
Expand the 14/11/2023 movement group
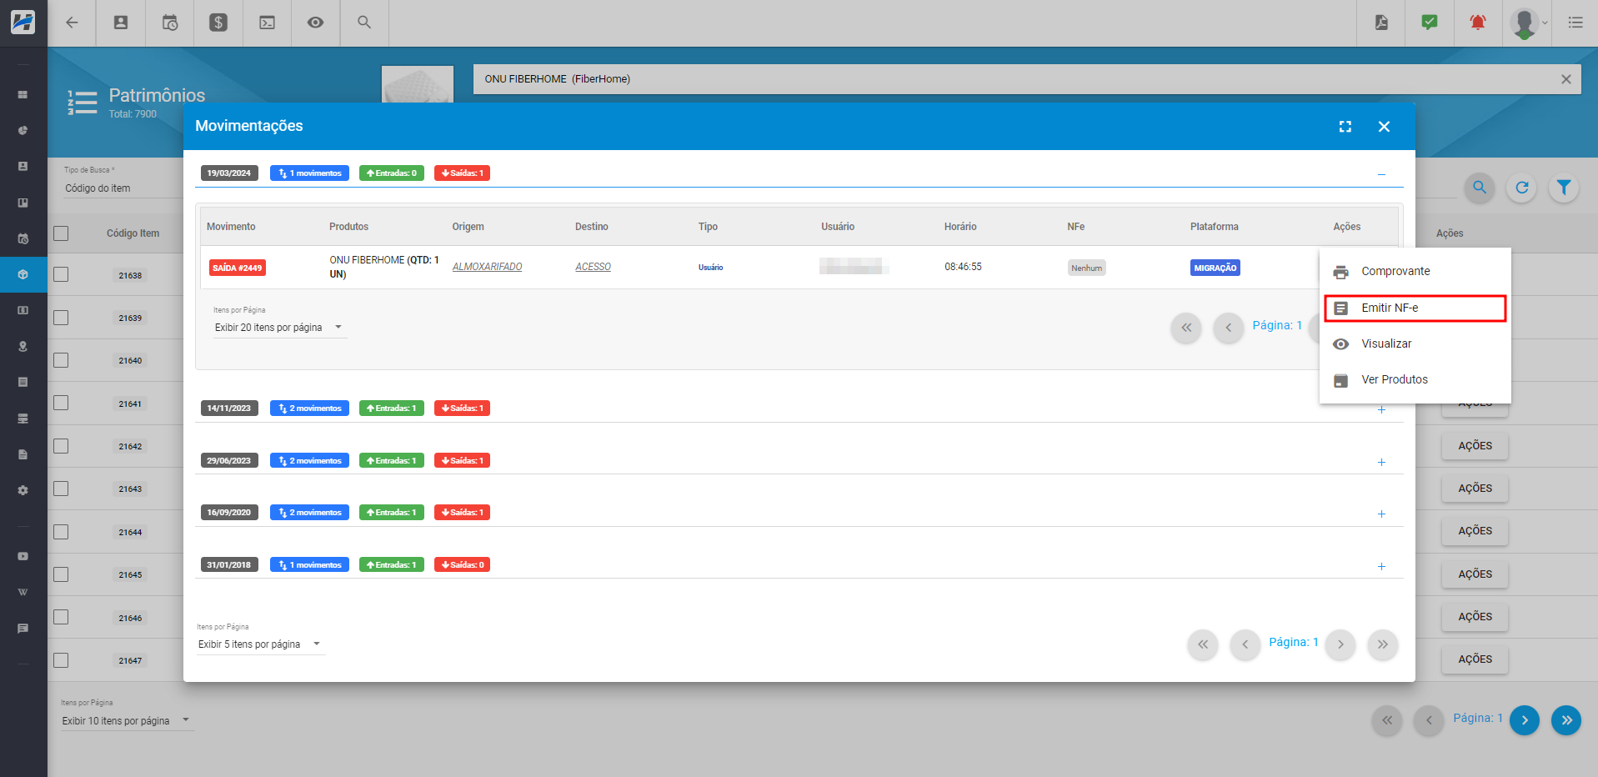1381,409
